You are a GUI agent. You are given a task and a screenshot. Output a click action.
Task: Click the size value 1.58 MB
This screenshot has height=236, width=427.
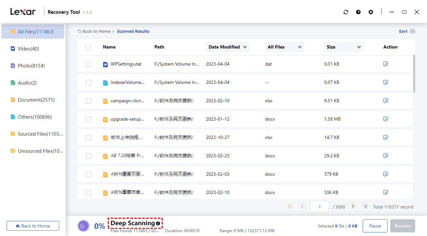[x=332, y=119]
